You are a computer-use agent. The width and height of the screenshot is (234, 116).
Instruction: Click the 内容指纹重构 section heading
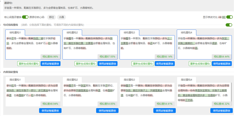click(x=11, y=72)
